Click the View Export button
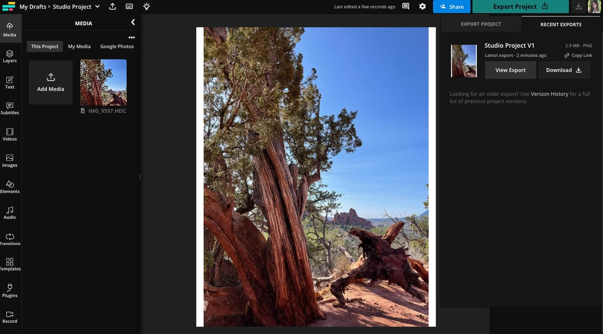This screenshot has width=603, height=334. (x=510, y=70)
